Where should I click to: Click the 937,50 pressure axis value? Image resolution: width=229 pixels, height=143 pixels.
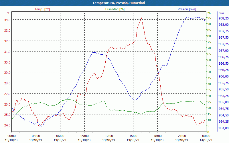[x=224, y=38]
